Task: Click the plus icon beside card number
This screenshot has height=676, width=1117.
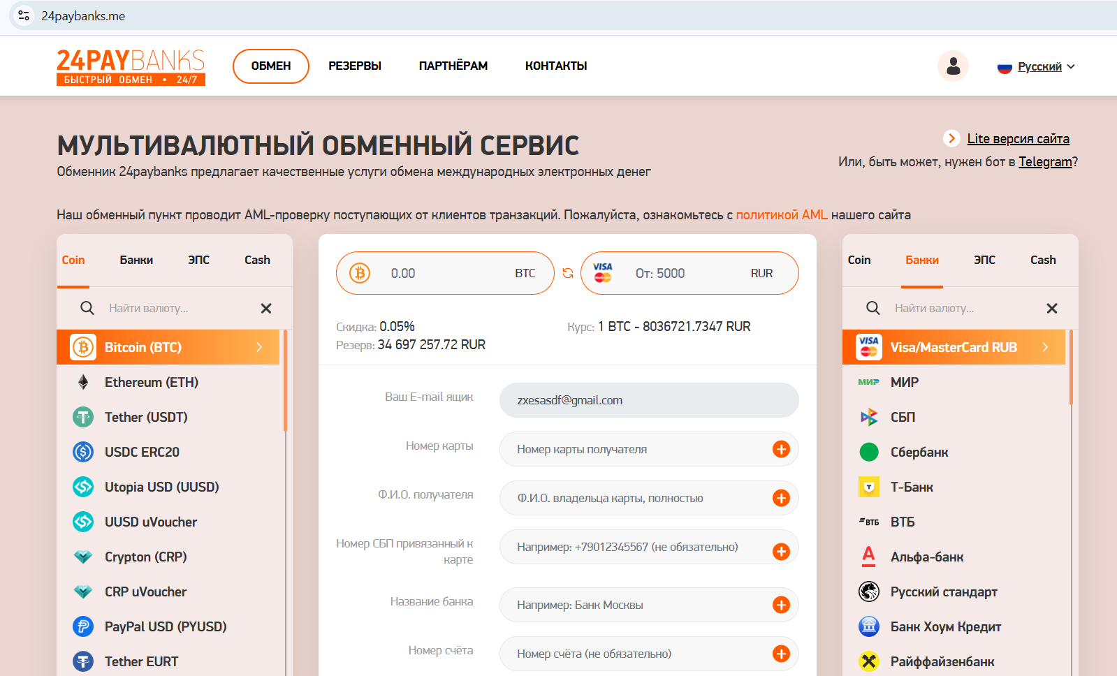Action: 781,449
